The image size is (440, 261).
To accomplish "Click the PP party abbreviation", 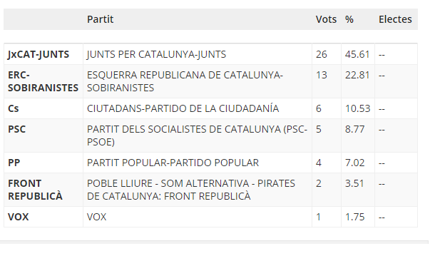I will click(x=14, y=163).
